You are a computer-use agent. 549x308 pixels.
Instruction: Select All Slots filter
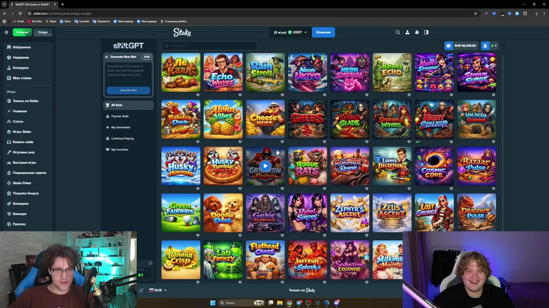(x=128, y=105)
